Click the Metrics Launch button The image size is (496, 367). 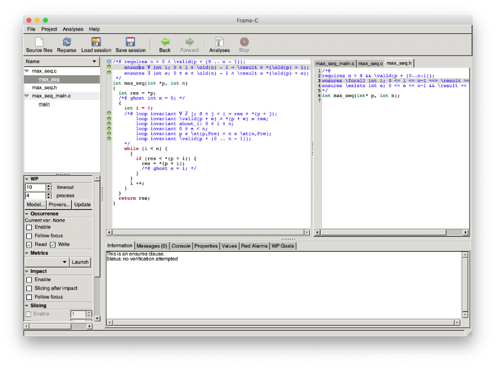tap(80, 262)
